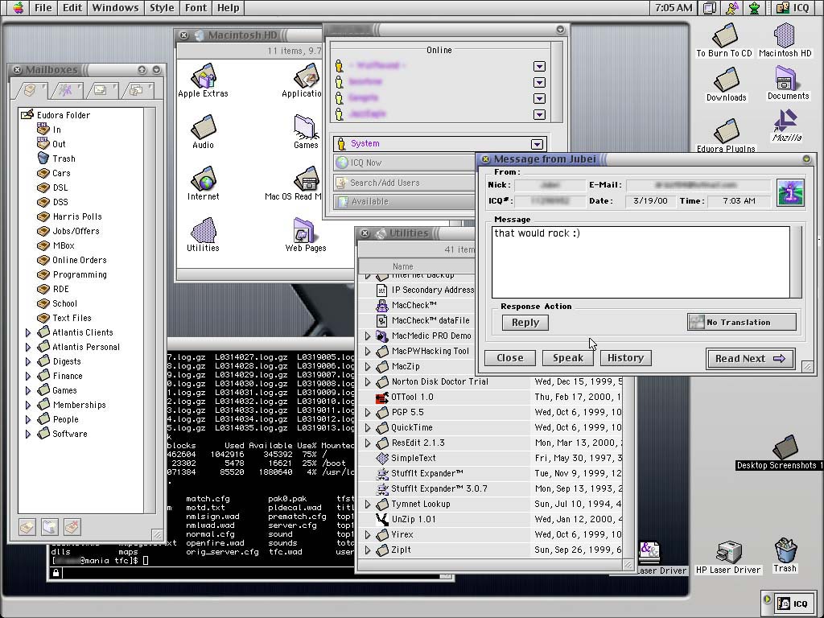Click the message text area scrollbar
824x618 pixels.
(797, 262)
